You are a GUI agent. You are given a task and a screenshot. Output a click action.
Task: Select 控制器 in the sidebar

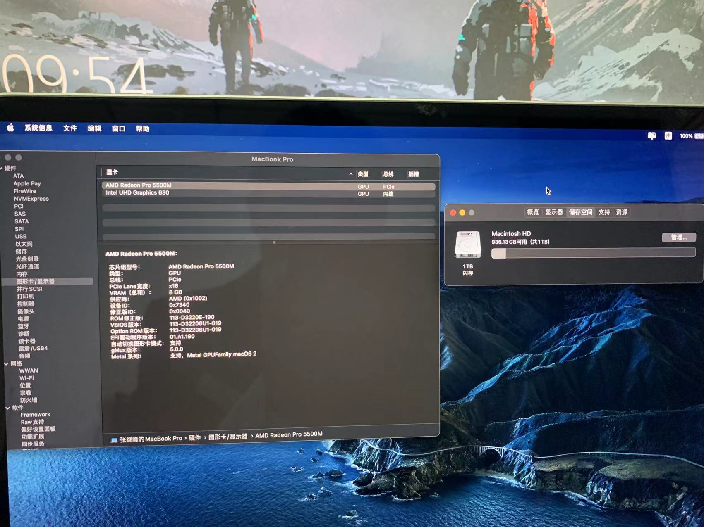tap(26, 304)
